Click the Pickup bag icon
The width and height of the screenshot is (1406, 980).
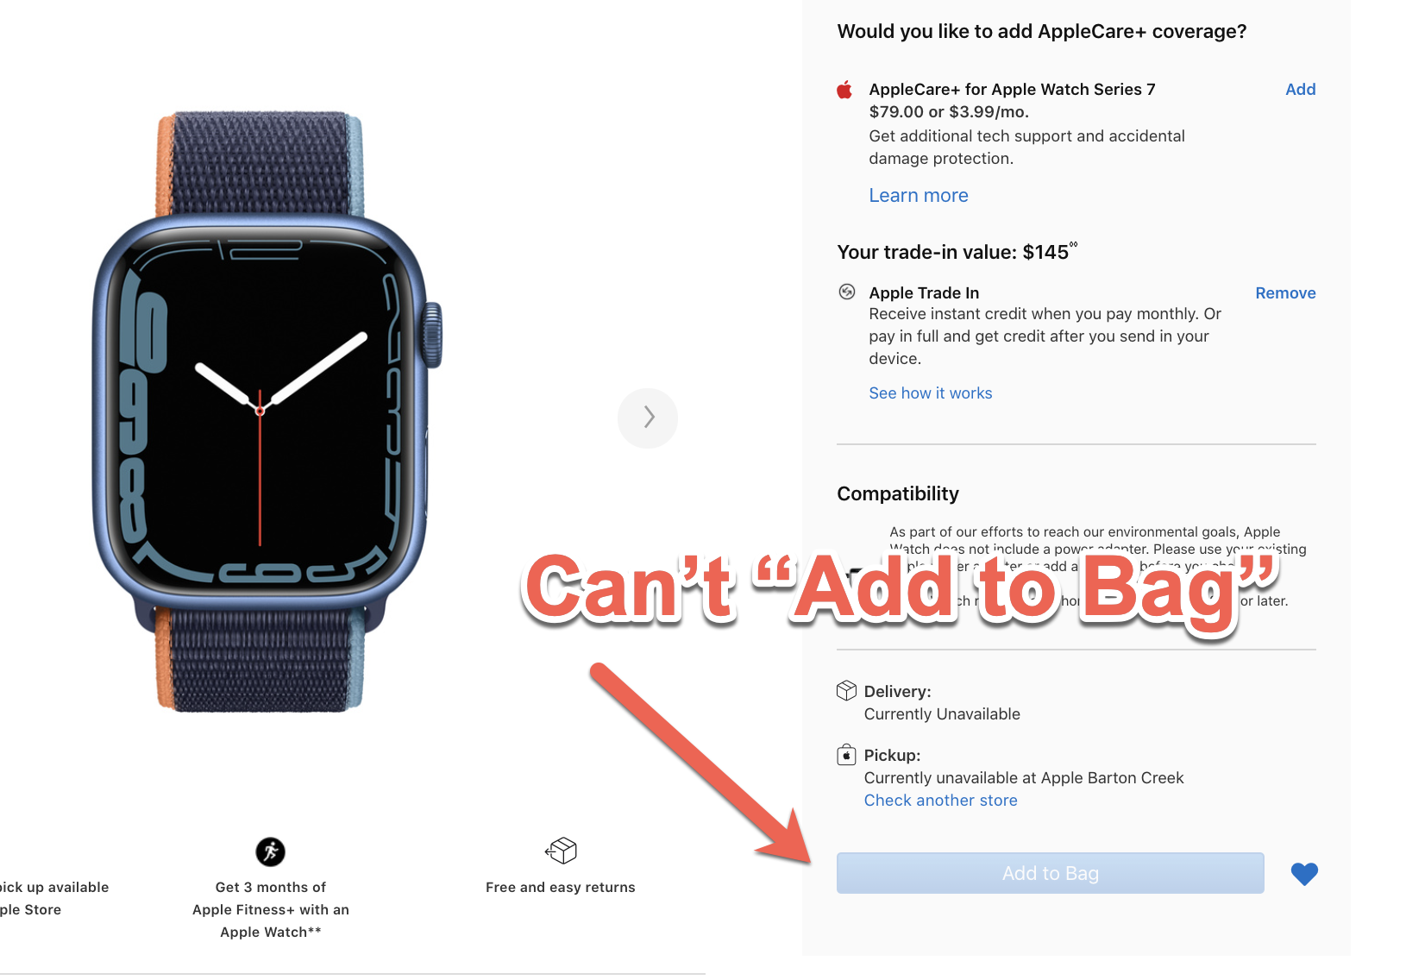(846, 755)
